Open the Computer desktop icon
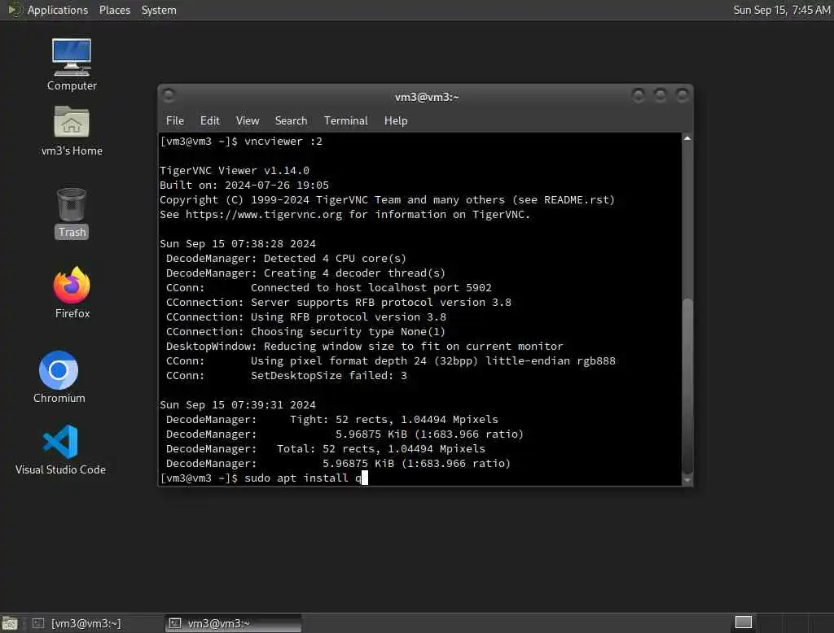Image resolution: width=834 pixels, height=633 pixels. click(x=72, y=65)
